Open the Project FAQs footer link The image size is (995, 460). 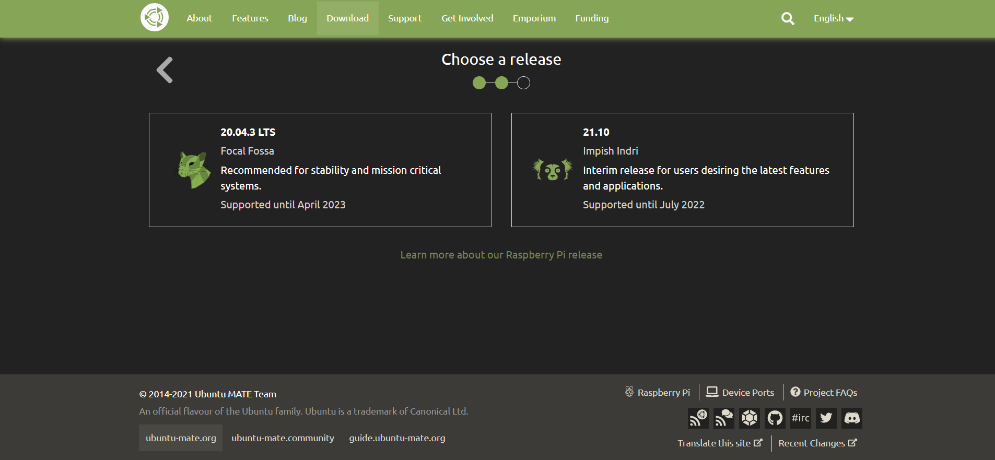824,393
